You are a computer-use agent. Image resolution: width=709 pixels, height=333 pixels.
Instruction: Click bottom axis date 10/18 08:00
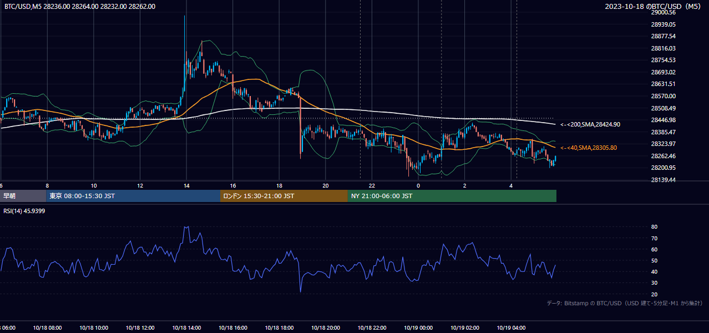47,327
